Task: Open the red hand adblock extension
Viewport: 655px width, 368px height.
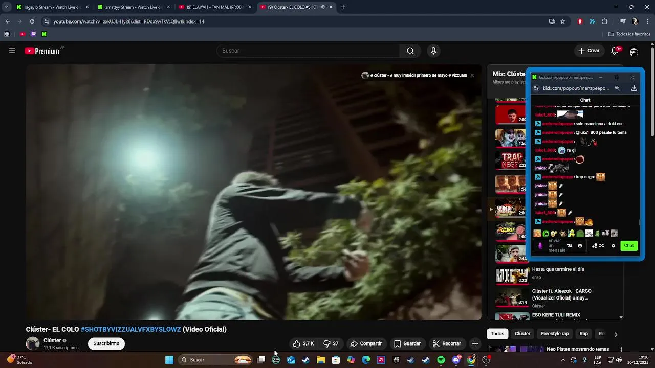Action: pyautogui.click(x=580, y=21)
